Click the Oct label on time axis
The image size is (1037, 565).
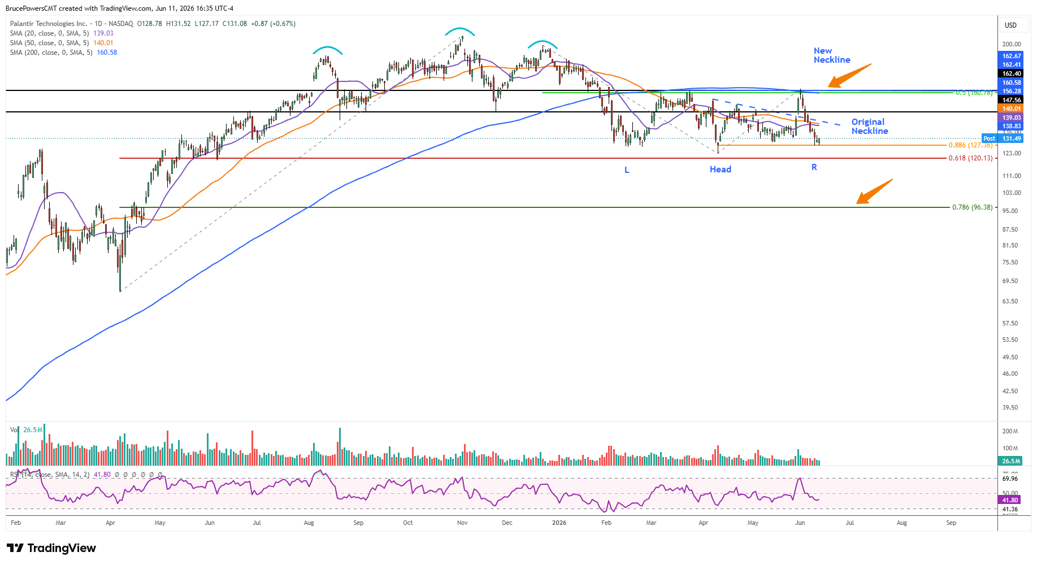(x=408, y=523)
